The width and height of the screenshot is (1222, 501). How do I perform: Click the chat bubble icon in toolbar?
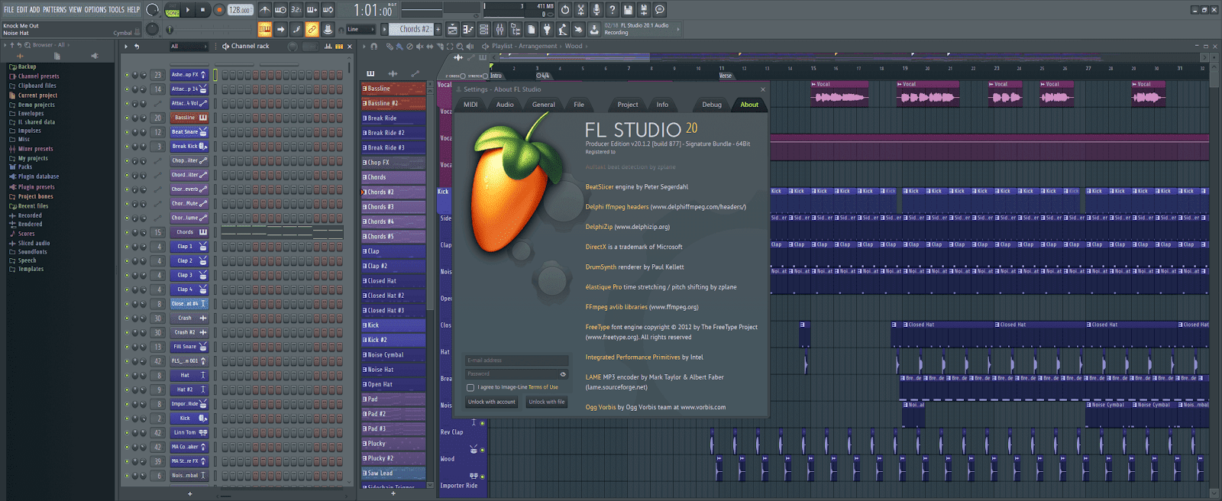coord(660,10)
